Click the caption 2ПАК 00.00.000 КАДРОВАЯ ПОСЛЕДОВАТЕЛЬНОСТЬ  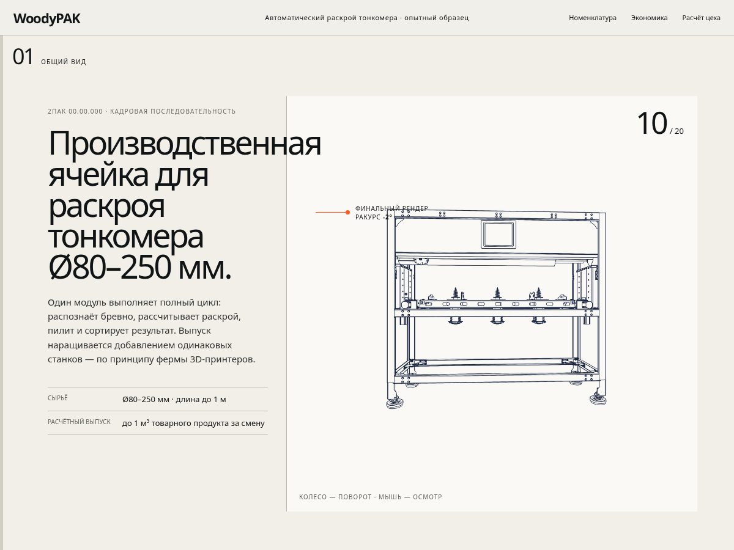[142, 111]
